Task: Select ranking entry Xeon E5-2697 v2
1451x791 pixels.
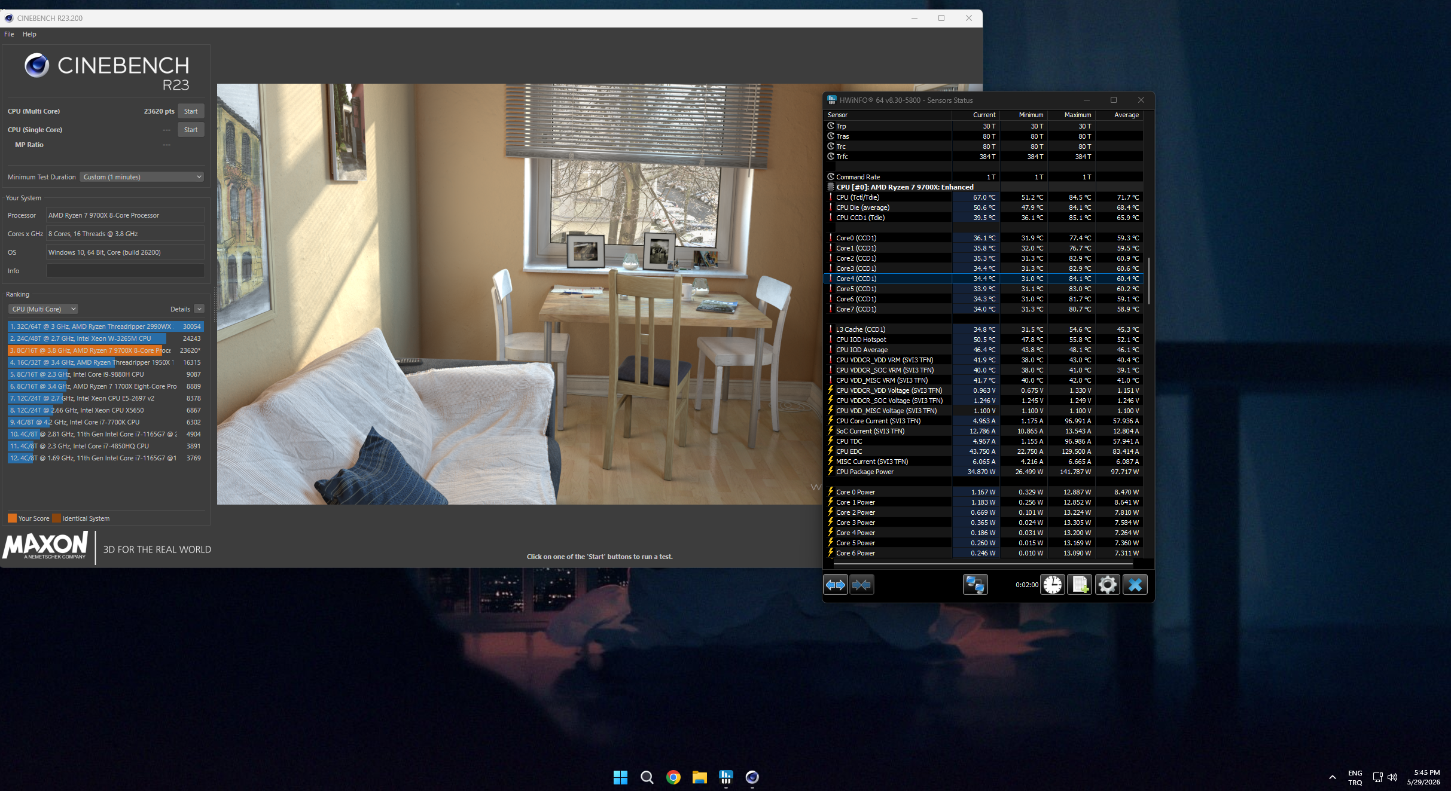Action: pyautogui.click(x=106, y=398)
